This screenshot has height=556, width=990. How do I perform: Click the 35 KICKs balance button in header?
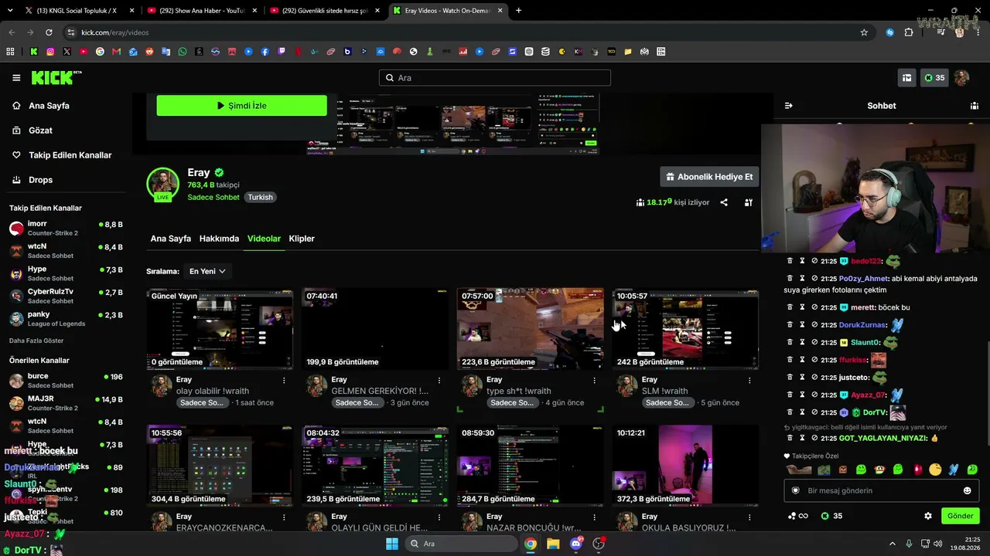[934, 78]
